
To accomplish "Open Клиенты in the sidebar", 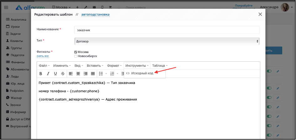I will (x=14, y=41).
